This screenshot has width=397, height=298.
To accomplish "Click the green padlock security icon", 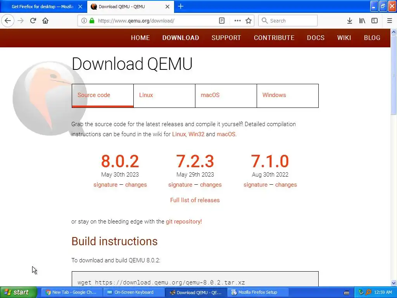I will click(92, 21).
